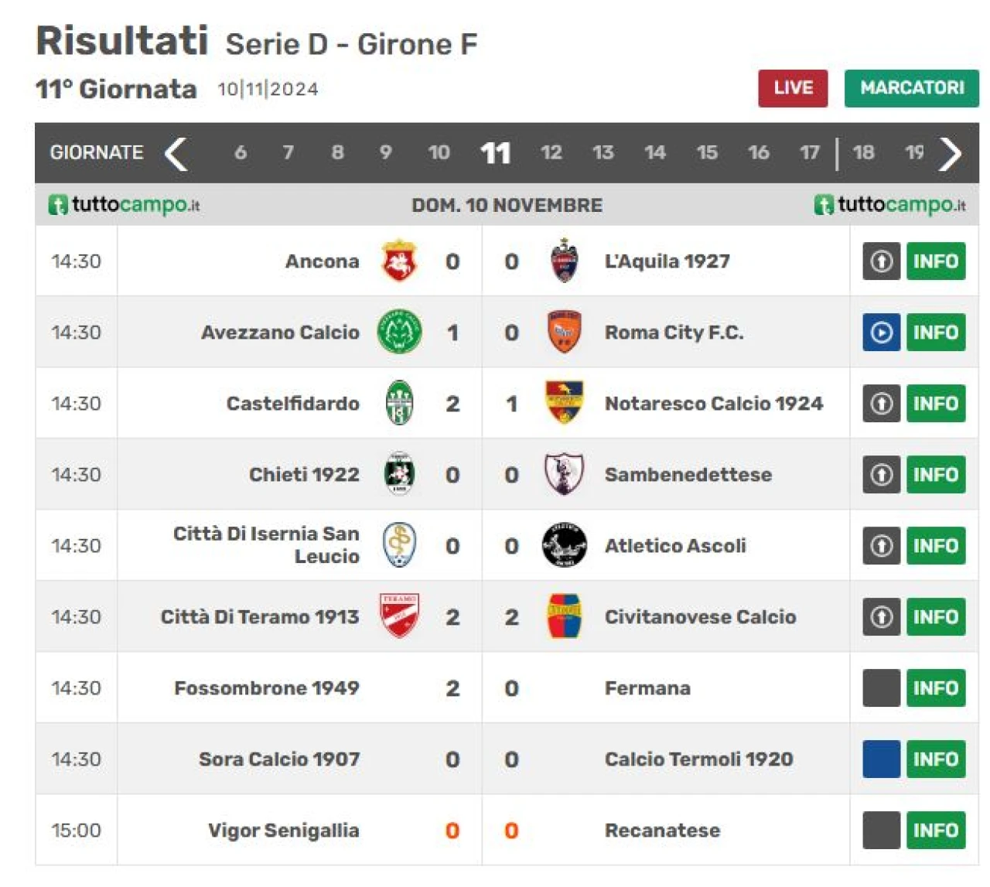Viewport: 990px width, 887px height.
Task: Click gray arrow icon in Ancona row
Action: pyautogui.click(x=881, y=261)
